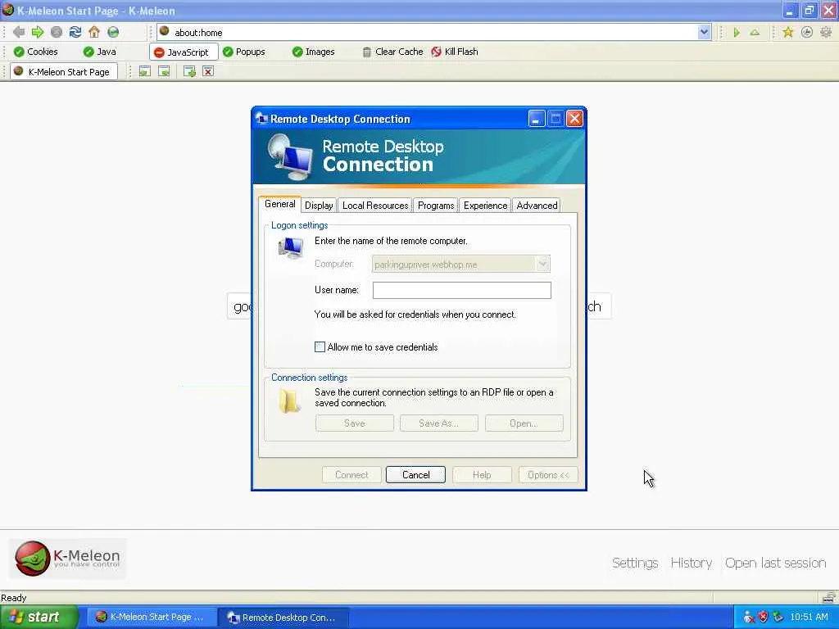Select the K-Meleon Start Page browser tab

pyautogui.click(x=64, y=72)
